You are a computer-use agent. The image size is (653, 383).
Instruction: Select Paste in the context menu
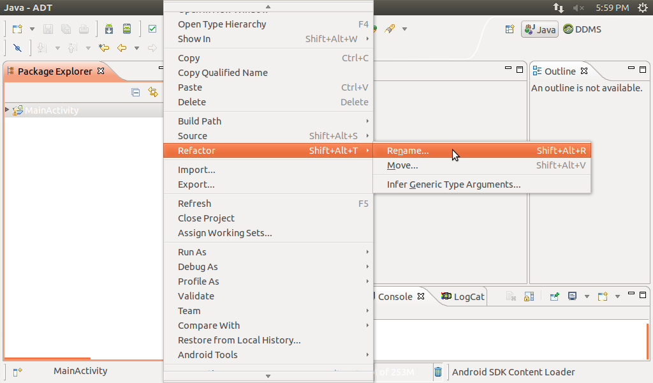tap(268, 87)
